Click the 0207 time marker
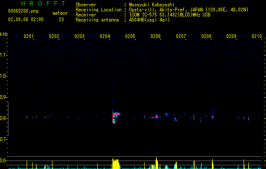Image resolution: width=266 pixels, height=169 pixels. (x=181, y=36)
